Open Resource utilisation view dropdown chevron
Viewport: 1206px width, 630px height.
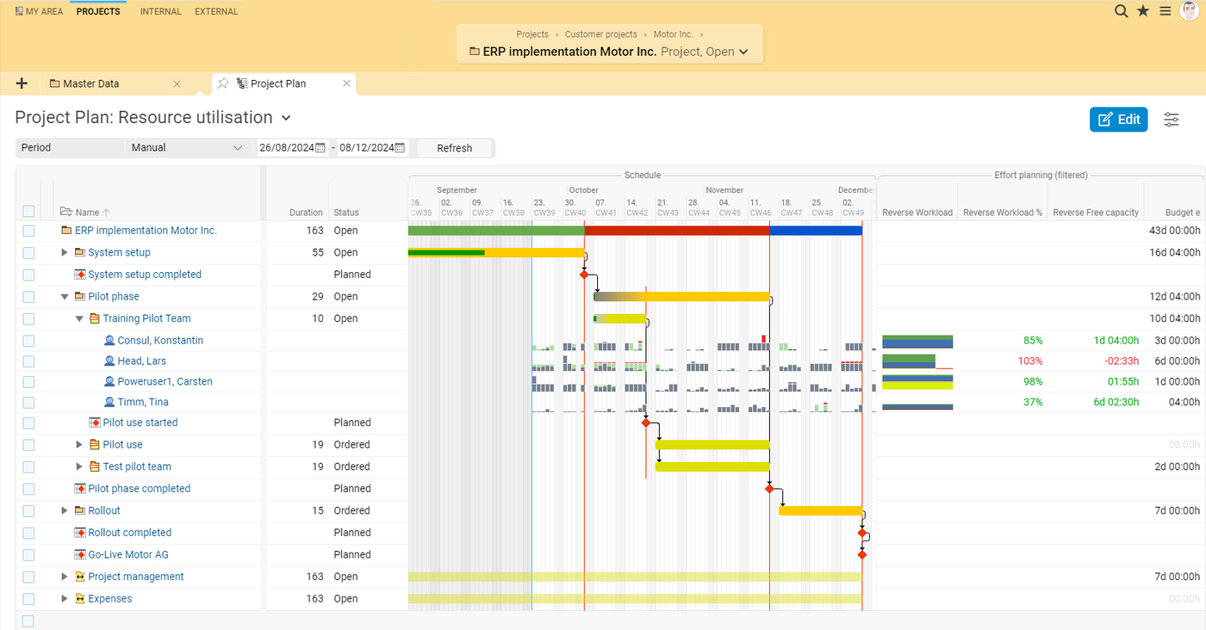point(287,118)
